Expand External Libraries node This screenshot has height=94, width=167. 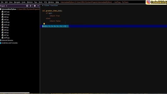click(x=7, y=40)
